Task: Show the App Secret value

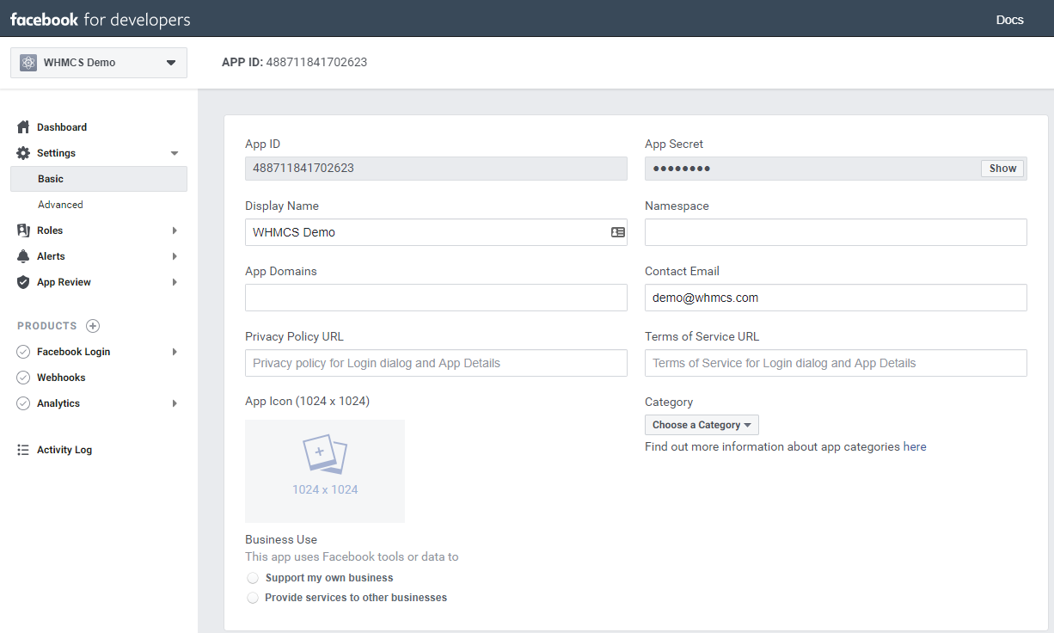Action: (x=1002, y=169)
